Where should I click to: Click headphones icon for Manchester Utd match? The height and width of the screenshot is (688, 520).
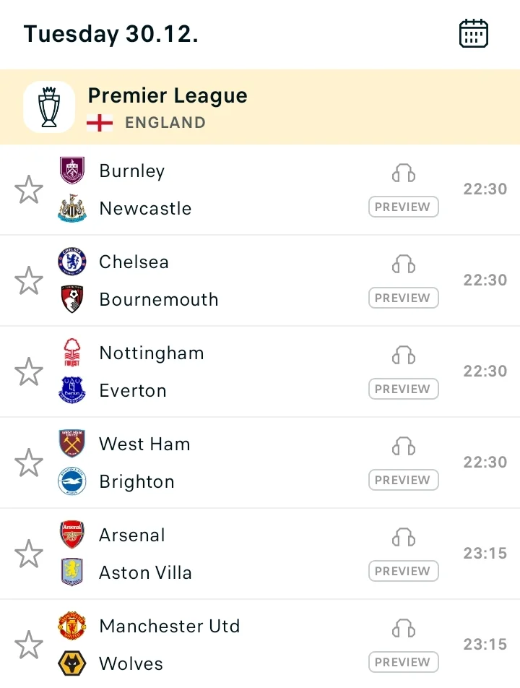pyautogui.click(x=404, y=629)
